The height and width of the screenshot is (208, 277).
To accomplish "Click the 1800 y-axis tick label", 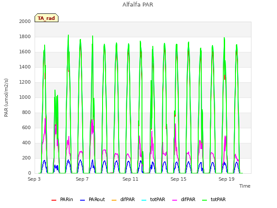I will pyautogui.click(x=25, y=36).
